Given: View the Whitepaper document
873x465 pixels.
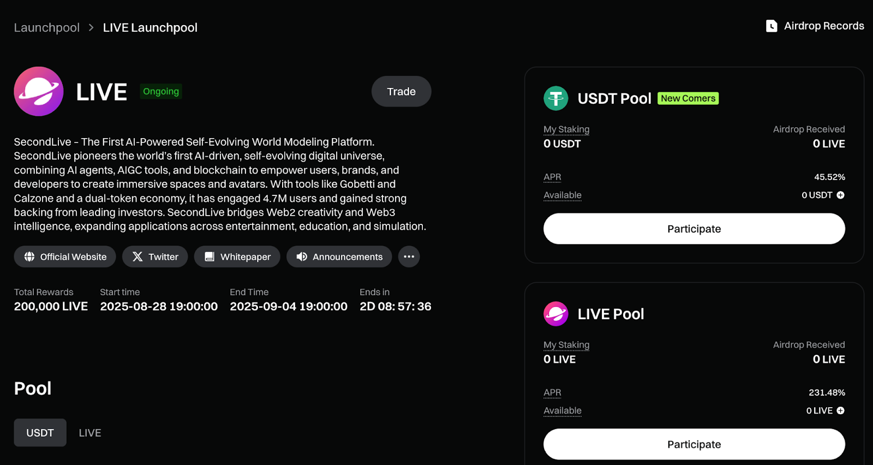Looking at the screenshot, I should coord(237,257).
